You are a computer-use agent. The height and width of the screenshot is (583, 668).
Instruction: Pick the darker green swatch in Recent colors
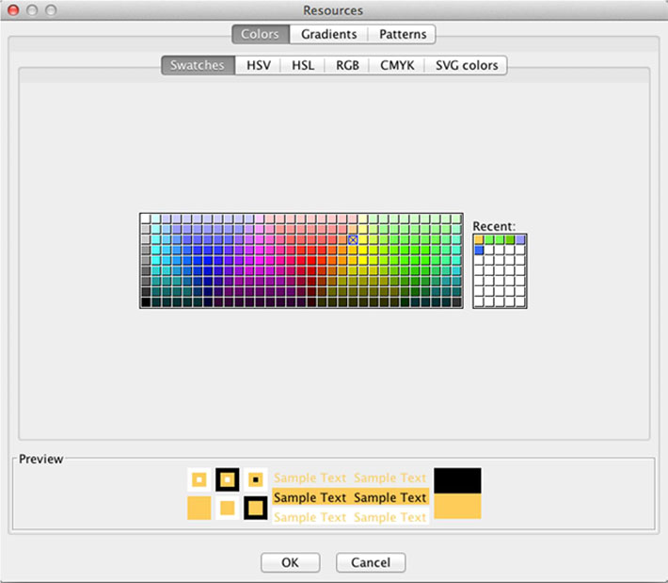(x=510, y=239)
